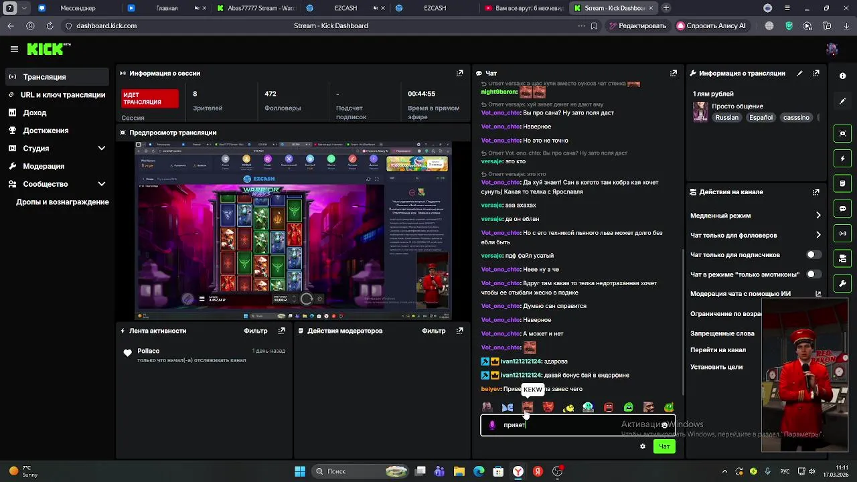Screen dimensions: 857x482
Task: Open the browser tab list dropdown arrow
Action: (x=25, y=8)
